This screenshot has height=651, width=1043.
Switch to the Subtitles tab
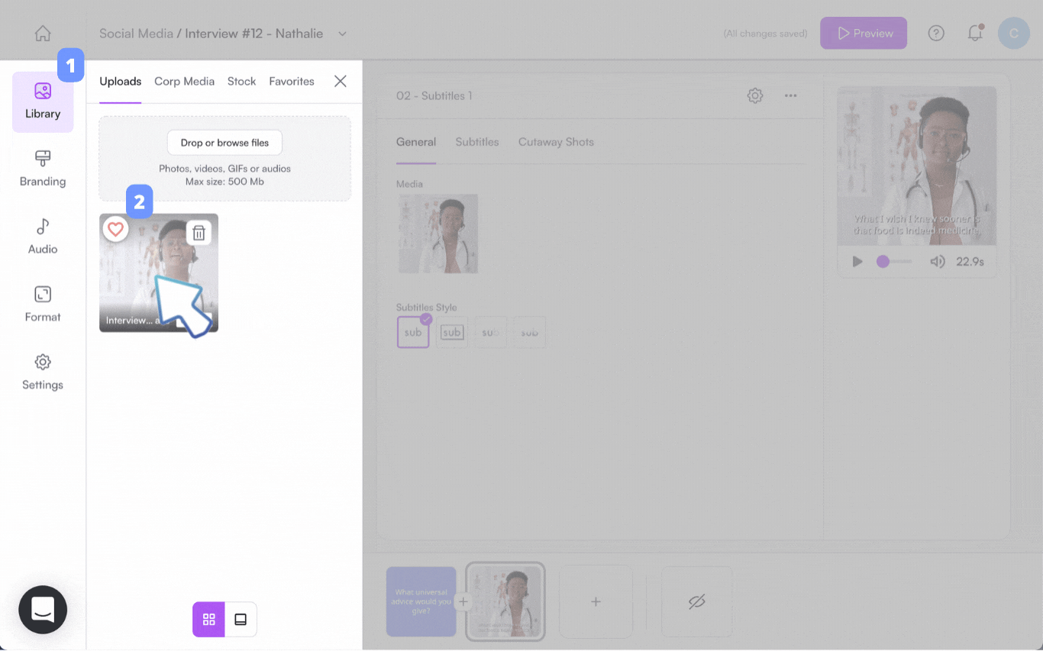[477, 142]
